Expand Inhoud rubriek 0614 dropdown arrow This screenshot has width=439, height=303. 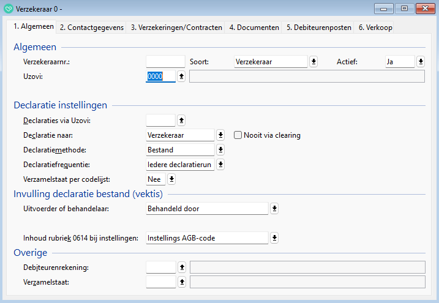click(274, 238)
